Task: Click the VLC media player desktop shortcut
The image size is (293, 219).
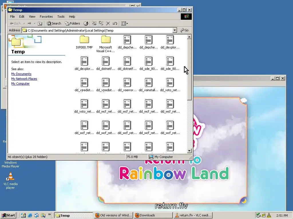Action: (x=11, y=181)
